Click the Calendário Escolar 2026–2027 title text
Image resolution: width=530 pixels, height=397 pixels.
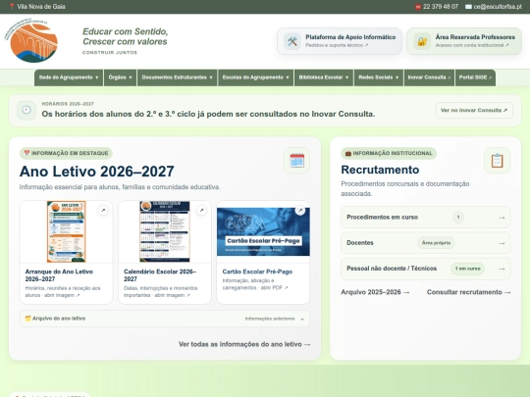click(160, 275)
